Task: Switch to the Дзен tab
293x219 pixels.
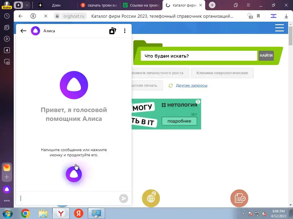Action: [56, 5]
